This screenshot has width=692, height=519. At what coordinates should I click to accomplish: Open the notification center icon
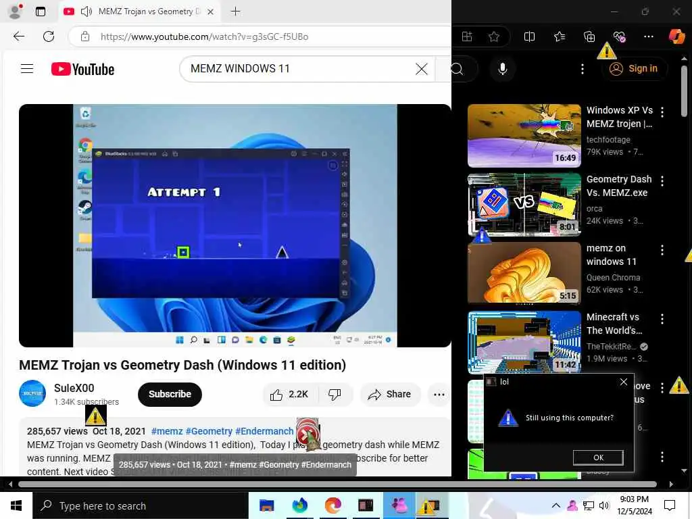(x=670, y=505)
